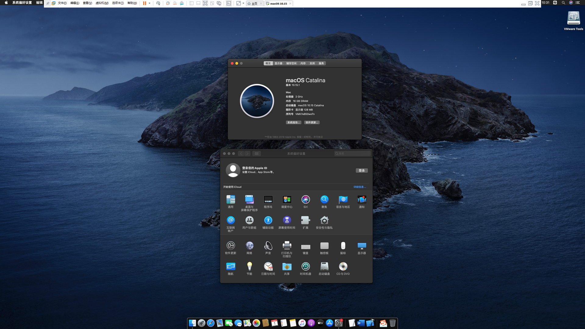This screenshot has height=329, width=585.
Task: Open the 详细信息... iCloud link
Action: coord(360,187)
